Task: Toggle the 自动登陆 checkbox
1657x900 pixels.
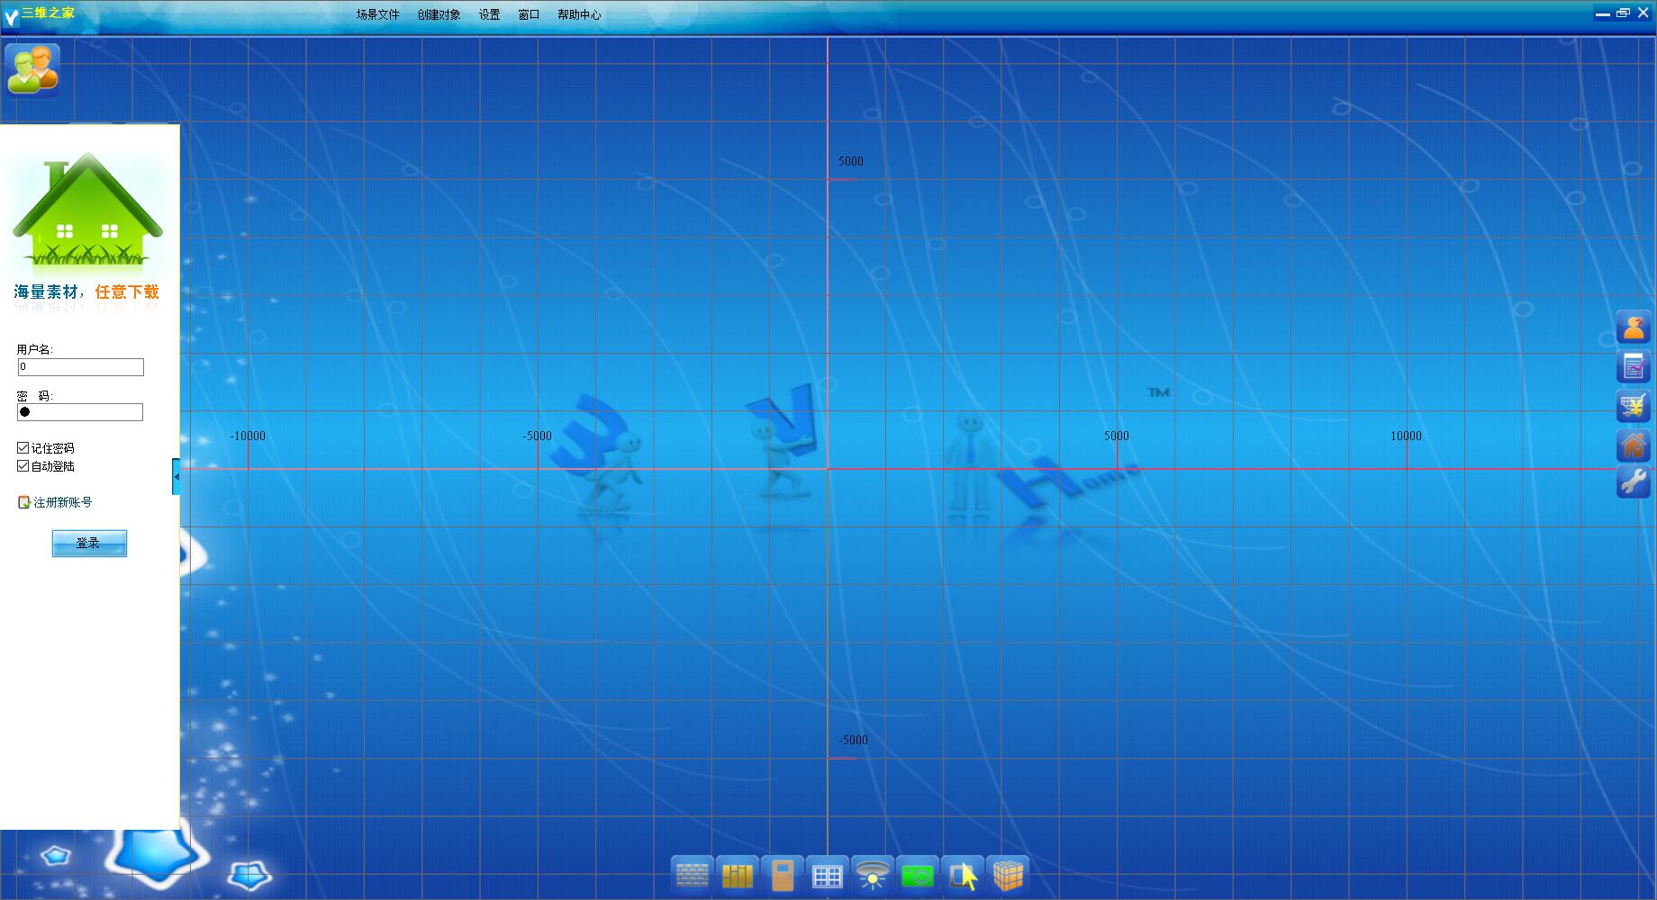Action: pos(23,465)
